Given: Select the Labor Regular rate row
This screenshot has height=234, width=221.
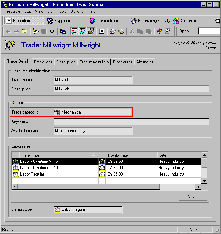Looking at the screenshot, I should pyautogui.click(x=107, y=174).
